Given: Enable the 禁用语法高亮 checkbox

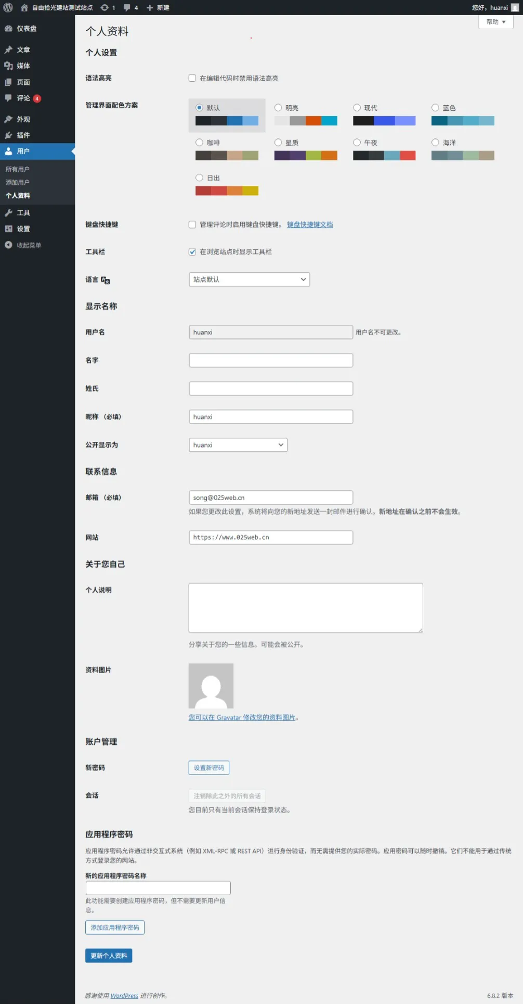Looking at the screenshot, I should 192,78.
